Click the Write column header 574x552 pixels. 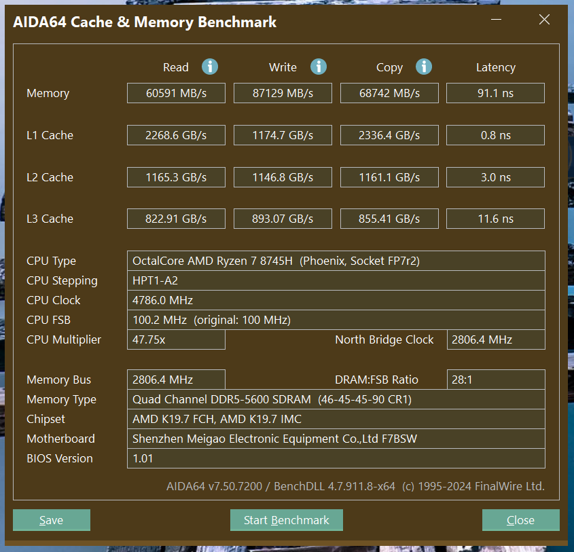[x=283, y=67]
